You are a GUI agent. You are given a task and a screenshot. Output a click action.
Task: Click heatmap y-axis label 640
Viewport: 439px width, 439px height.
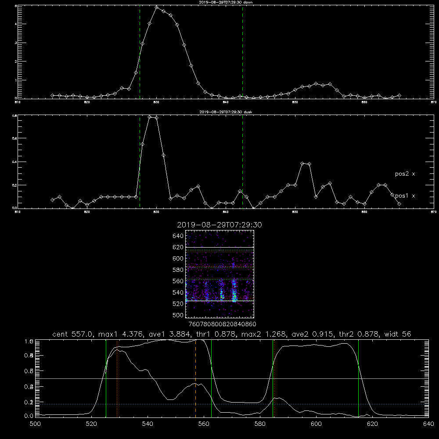click(178, 236)
